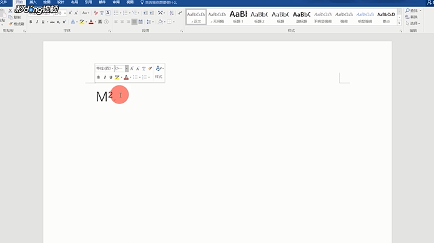Open numbering dropdown arrow in mini toolbar
Screen dimensions: 434x243
[149, 77]
